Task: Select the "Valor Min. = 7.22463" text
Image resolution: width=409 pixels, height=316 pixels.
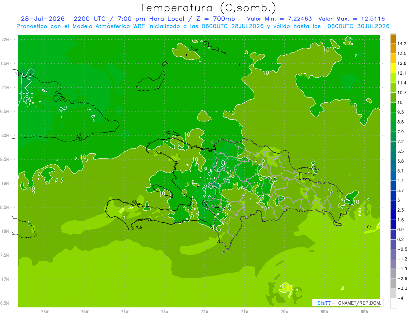Action: 279,19
